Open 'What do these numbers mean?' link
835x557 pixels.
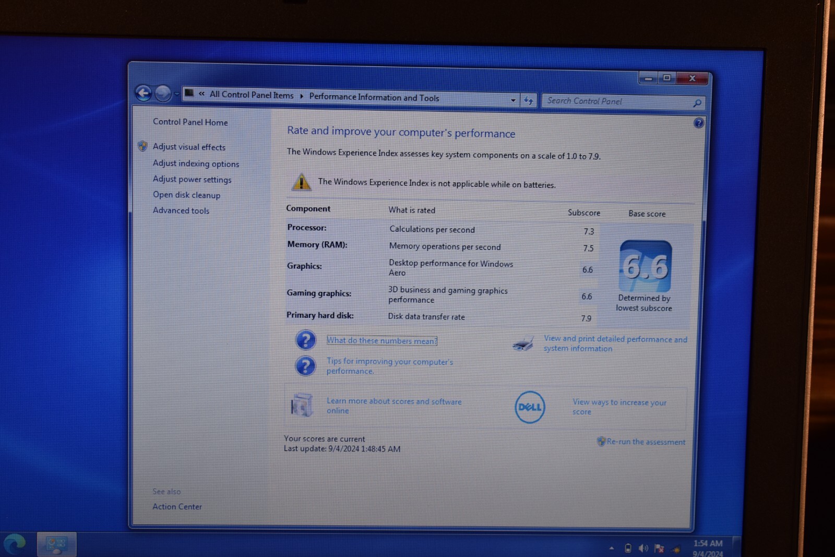pos(382,340)
